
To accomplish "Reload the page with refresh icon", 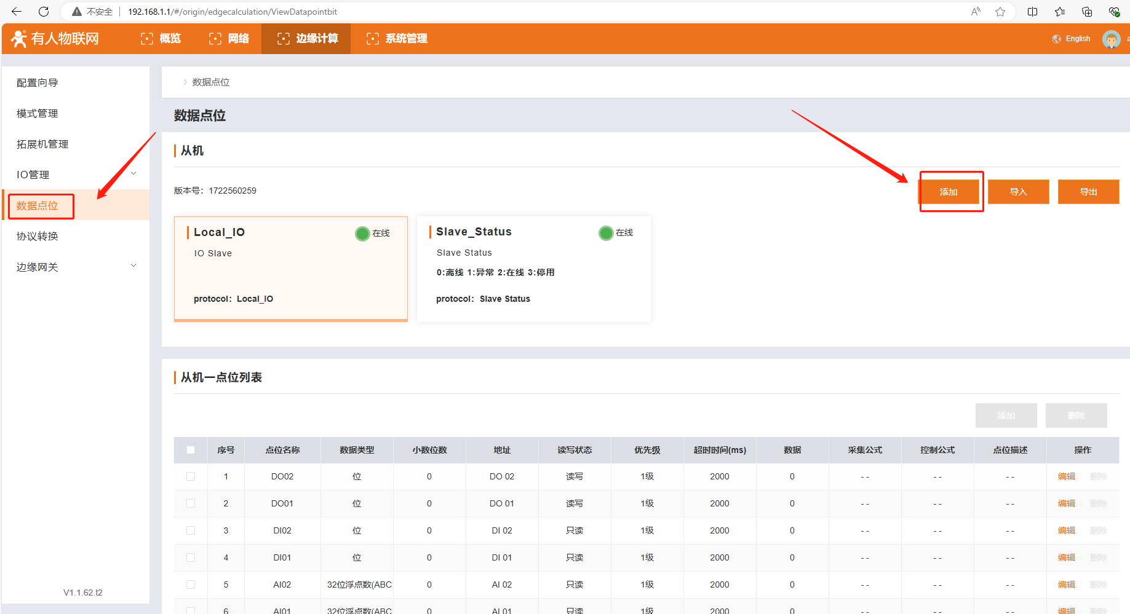I will click(44, 12).
